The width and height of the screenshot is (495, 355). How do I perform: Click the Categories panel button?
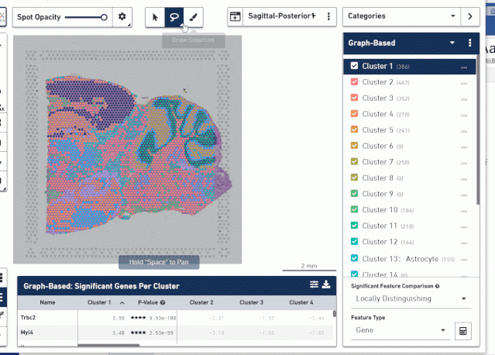[x=401, y=16]
